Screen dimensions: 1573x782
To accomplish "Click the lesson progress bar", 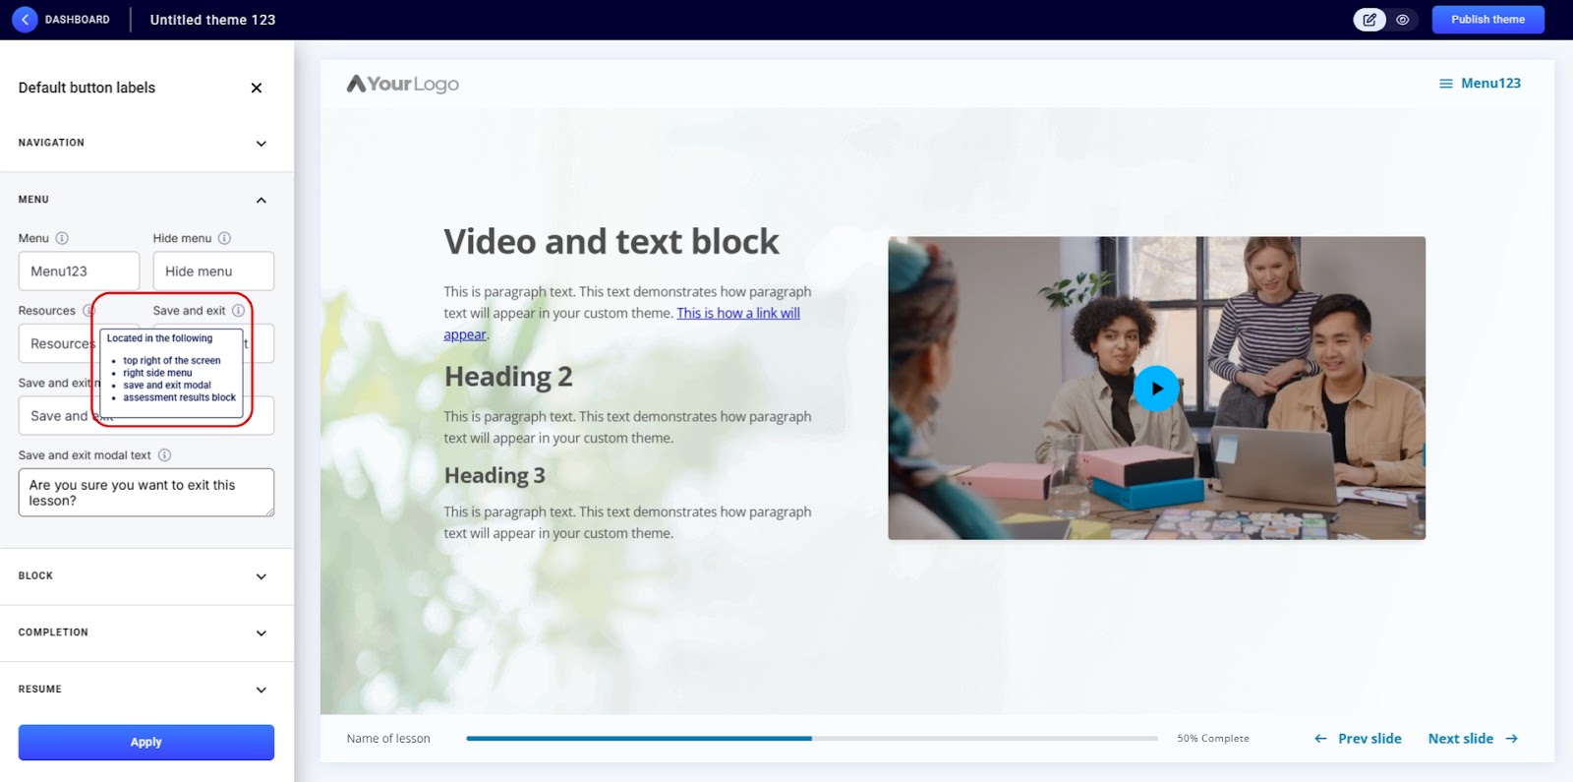I will 811,738.
